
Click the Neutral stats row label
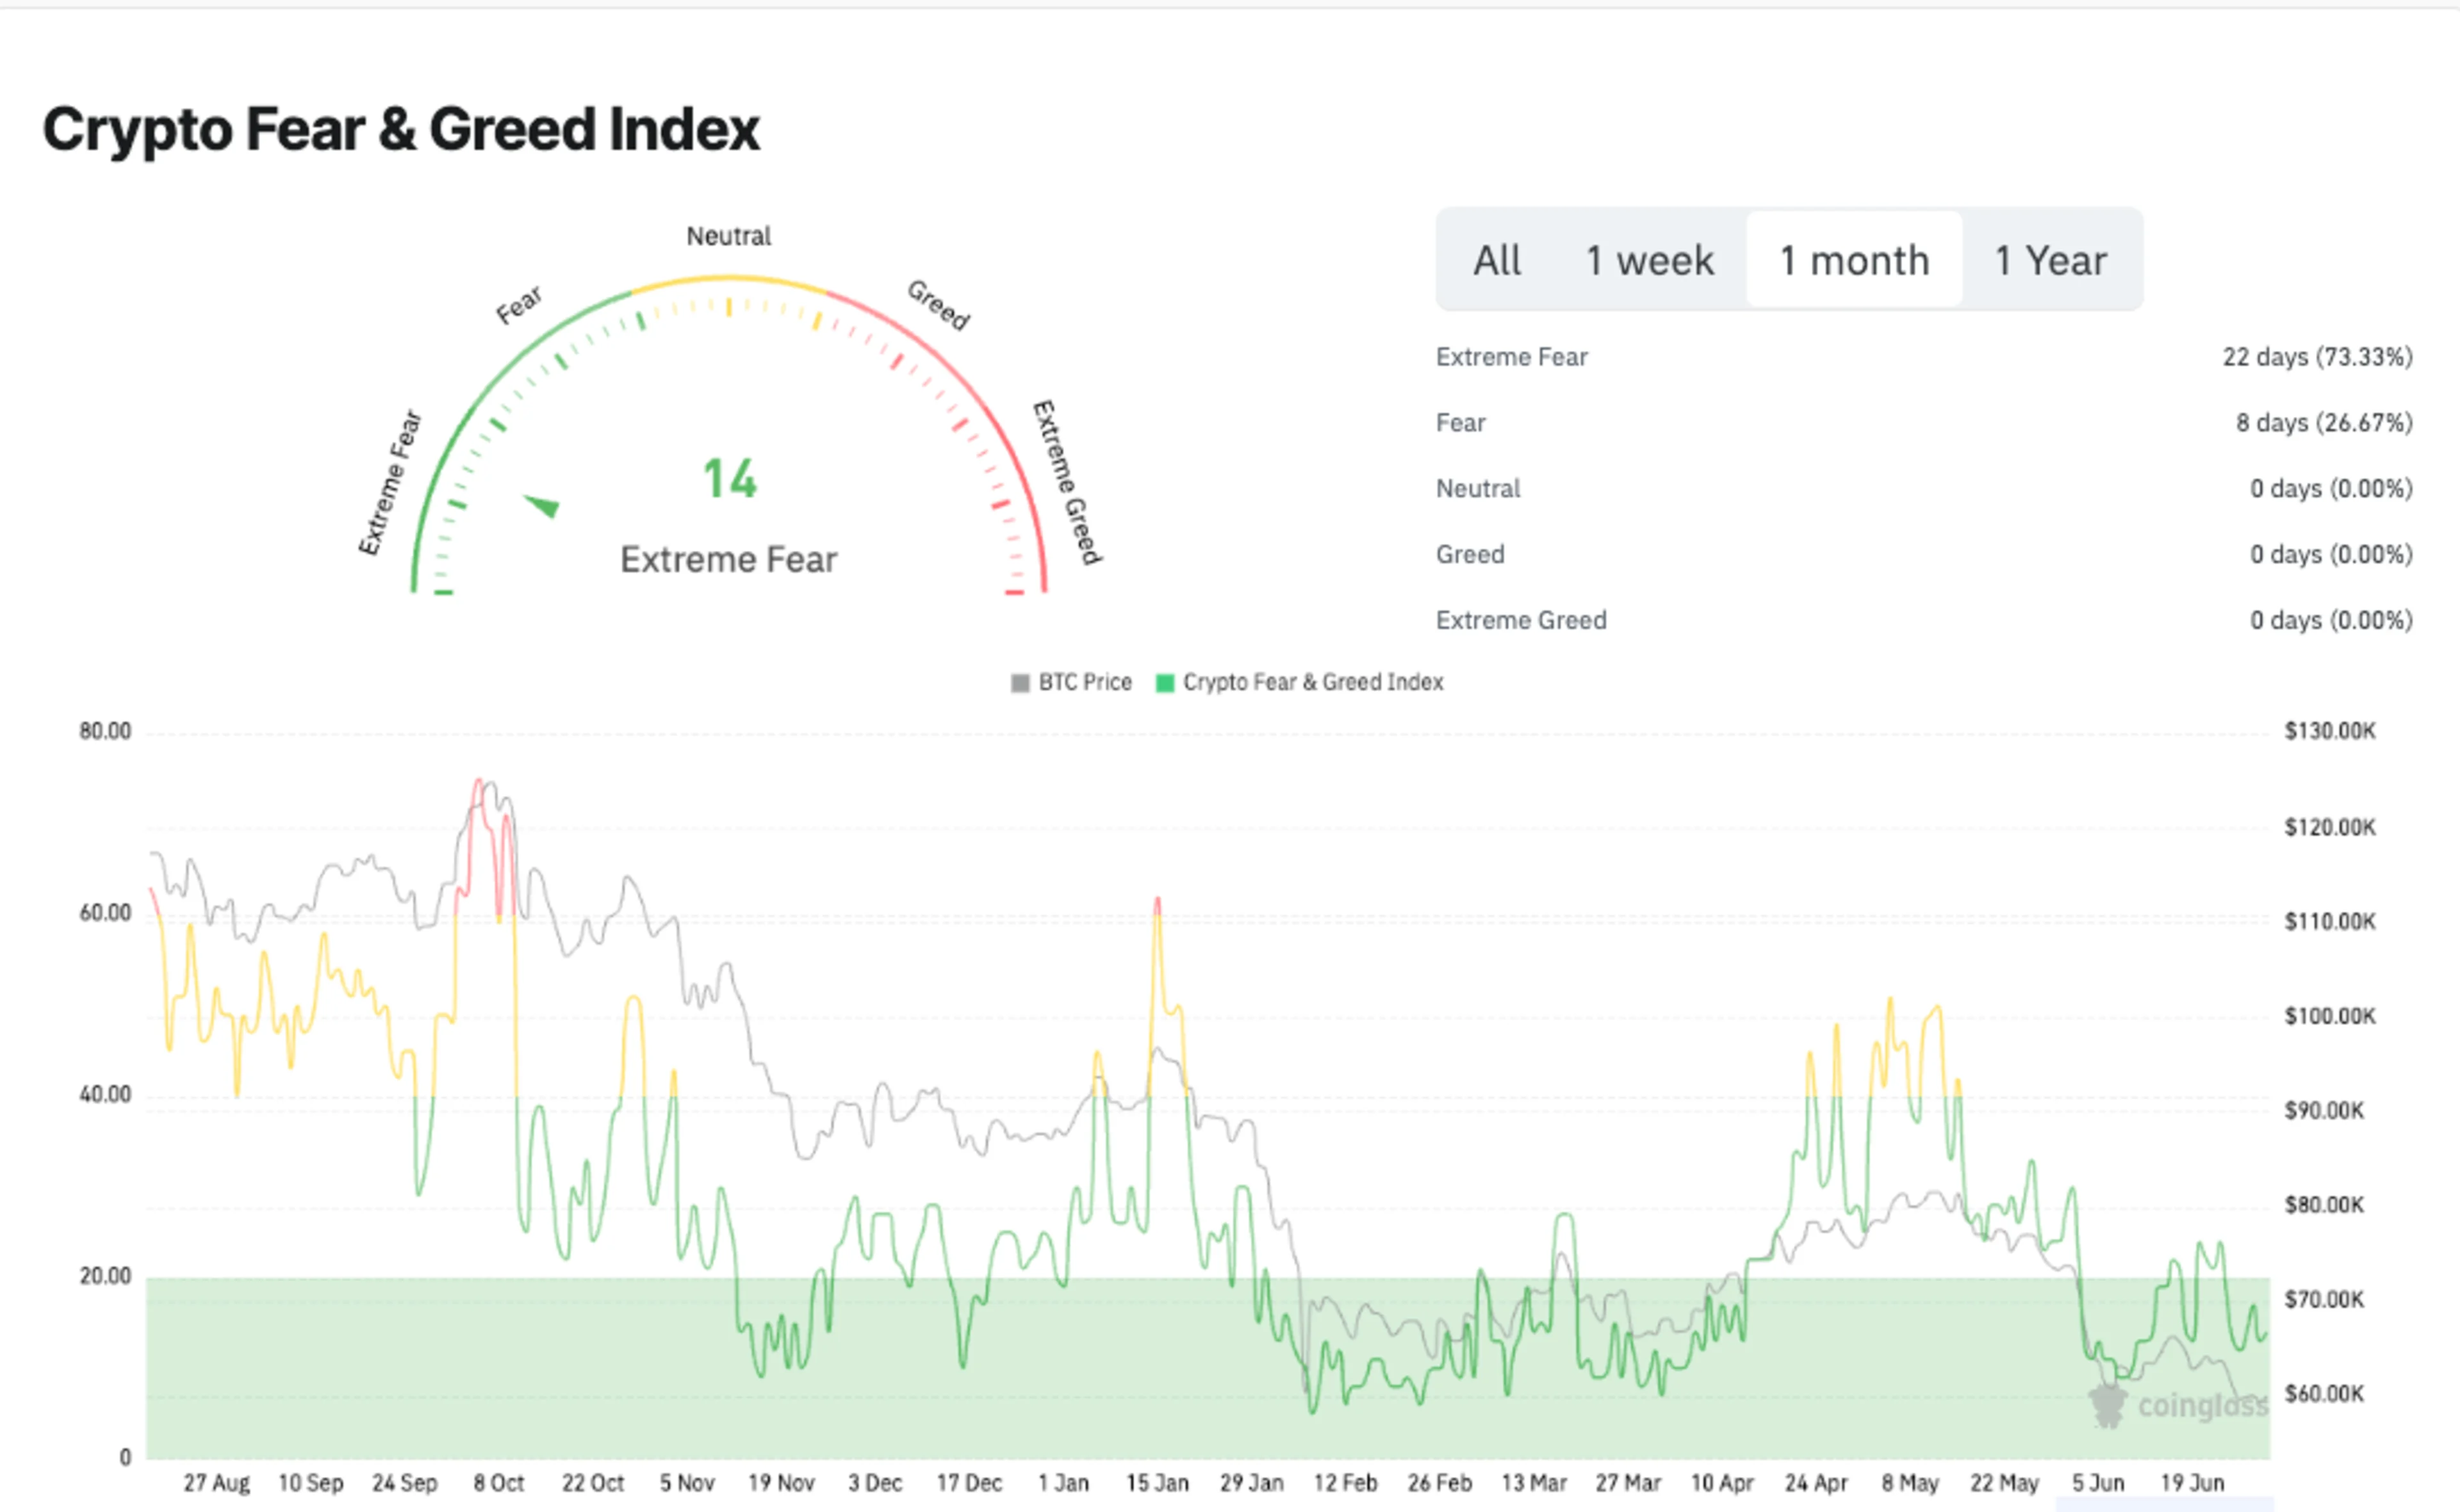(1477, 489)
